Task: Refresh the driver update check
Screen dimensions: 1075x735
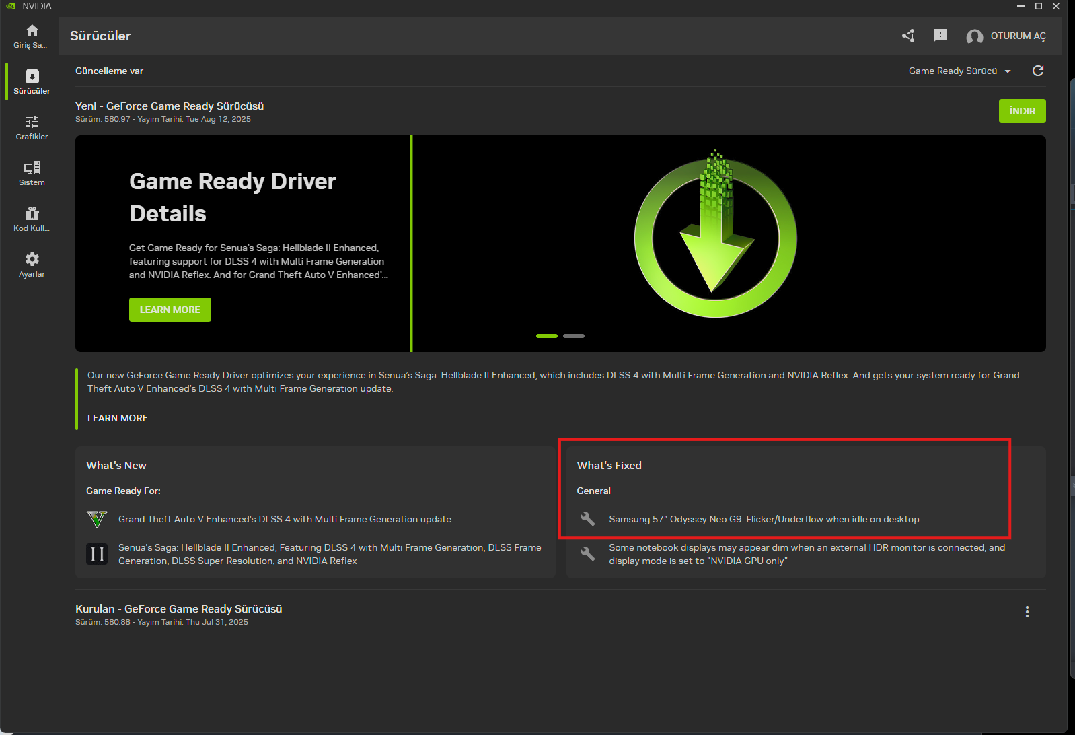Action: (x=1038, y=71)
